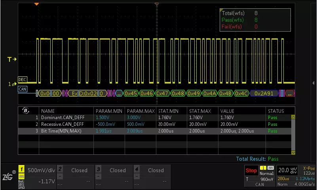Click the Fail(wfs) count line
Image resolution: width=317 pixels, height=190 pixels.
tap(239, 27)
